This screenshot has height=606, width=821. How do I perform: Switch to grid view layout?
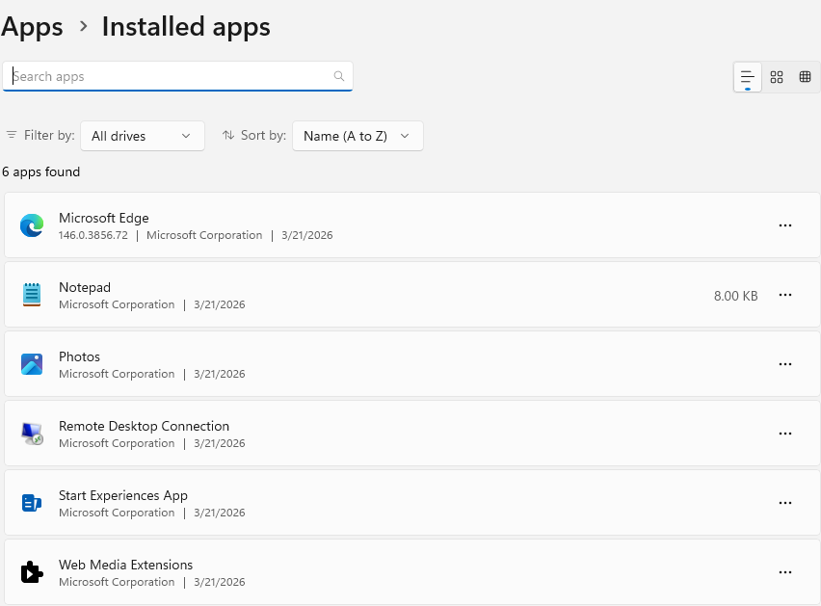pos(777,77)
